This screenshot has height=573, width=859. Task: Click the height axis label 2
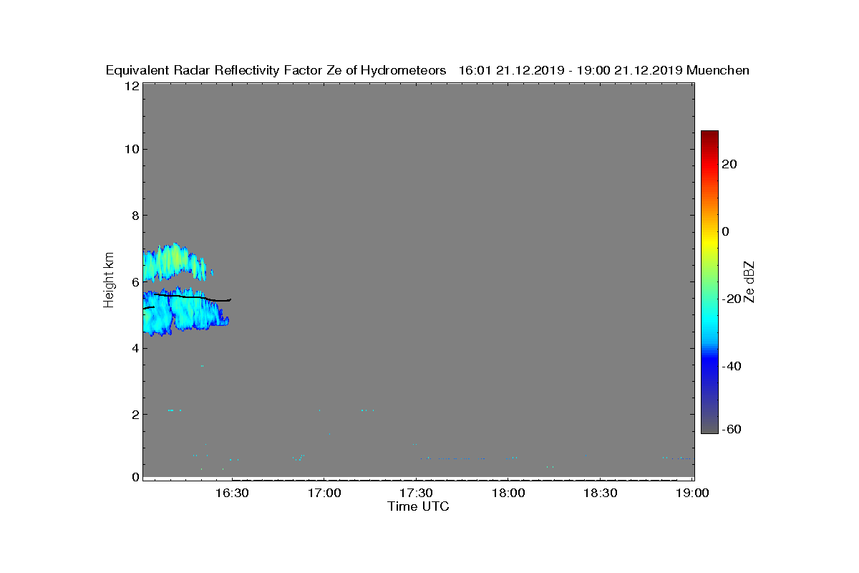(x=135, y=414)
